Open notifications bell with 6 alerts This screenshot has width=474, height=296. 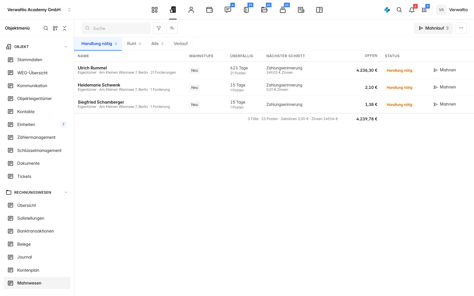pos(412,10)
